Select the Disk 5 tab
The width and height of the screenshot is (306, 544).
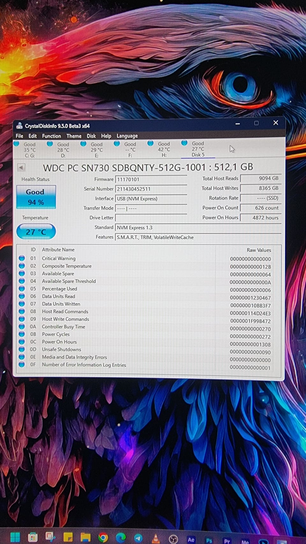point(198,149)
